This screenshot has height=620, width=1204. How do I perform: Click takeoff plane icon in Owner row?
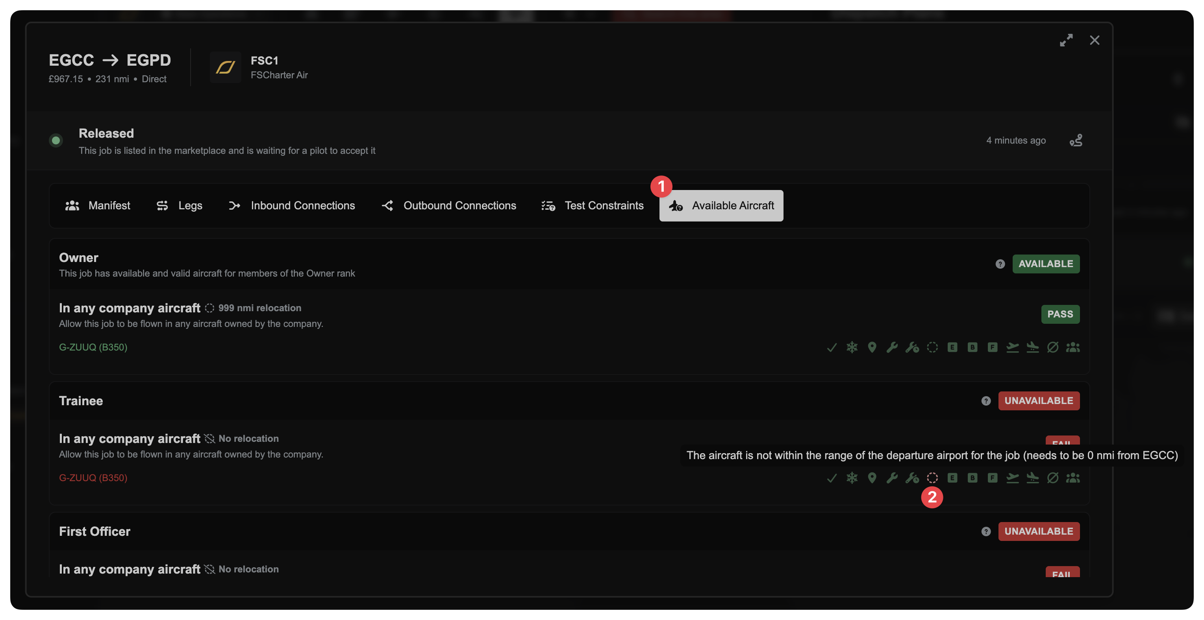coord(1012,347)
